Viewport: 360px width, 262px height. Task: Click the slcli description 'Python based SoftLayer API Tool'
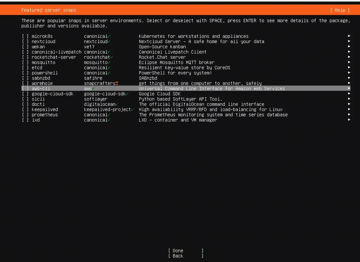tap(180, 99)
